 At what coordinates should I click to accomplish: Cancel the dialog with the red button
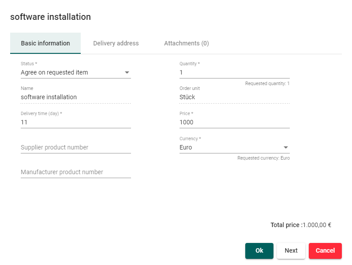pos(325,250)
